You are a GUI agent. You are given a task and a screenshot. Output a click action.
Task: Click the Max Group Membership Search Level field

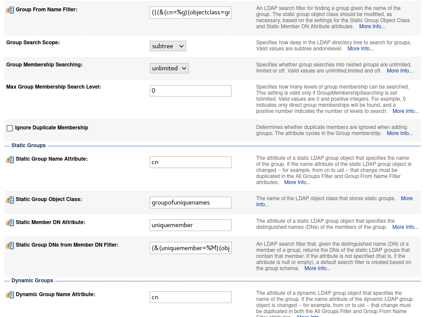click(190, 91)
